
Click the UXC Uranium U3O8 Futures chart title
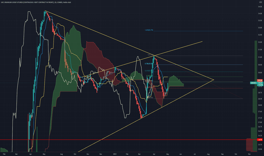pyautogui.click(x=36, y=2)
